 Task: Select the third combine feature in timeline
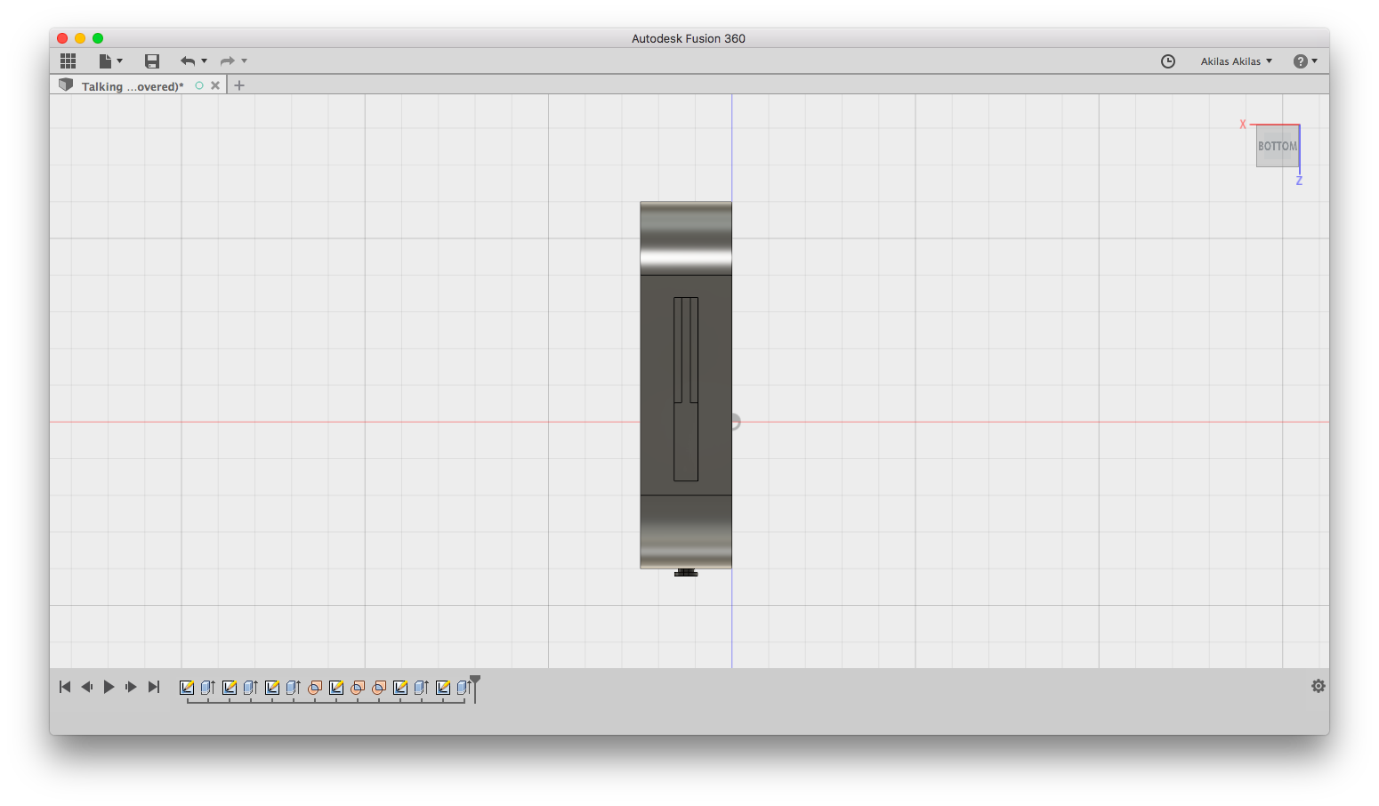click(x=379, y=688)
